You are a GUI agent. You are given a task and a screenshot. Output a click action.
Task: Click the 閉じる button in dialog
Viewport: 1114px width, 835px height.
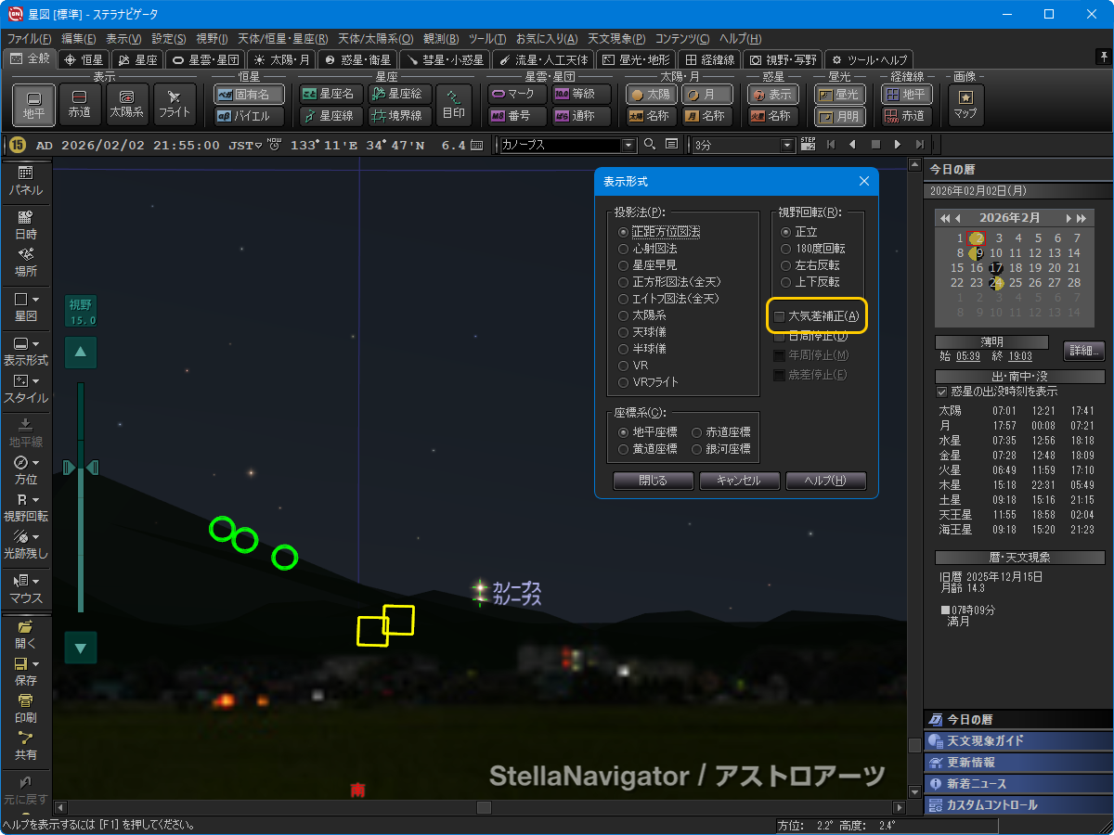point(653,481)
